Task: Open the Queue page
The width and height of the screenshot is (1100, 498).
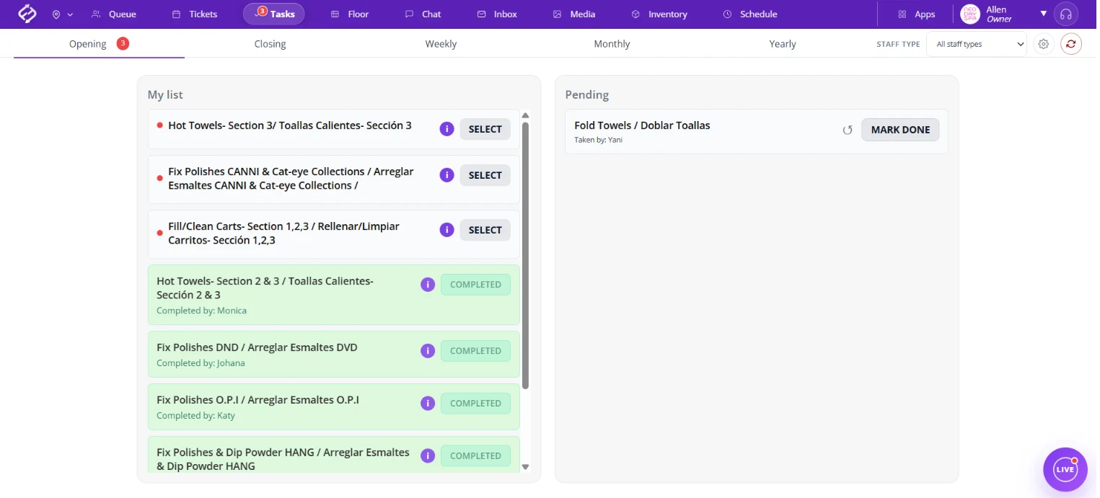Action: click(x=114, y=14)
